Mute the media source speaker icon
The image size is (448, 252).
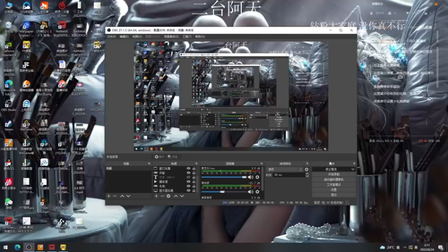click(x=250, y=192)
